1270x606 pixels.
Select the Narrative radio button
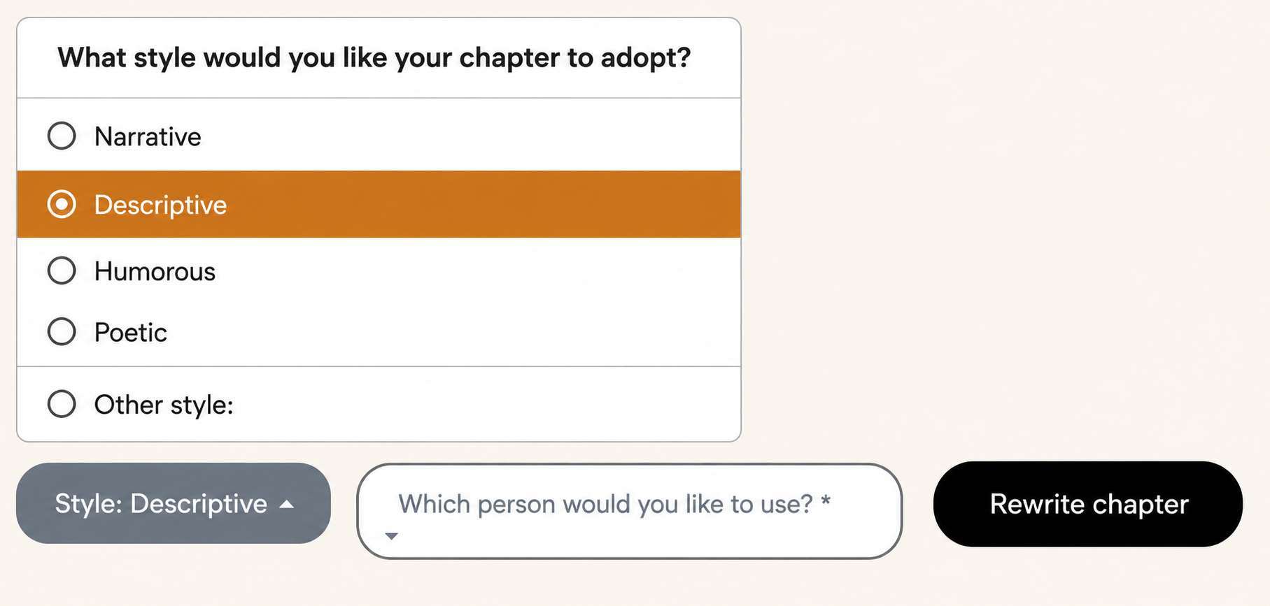(x=62, y=136)
